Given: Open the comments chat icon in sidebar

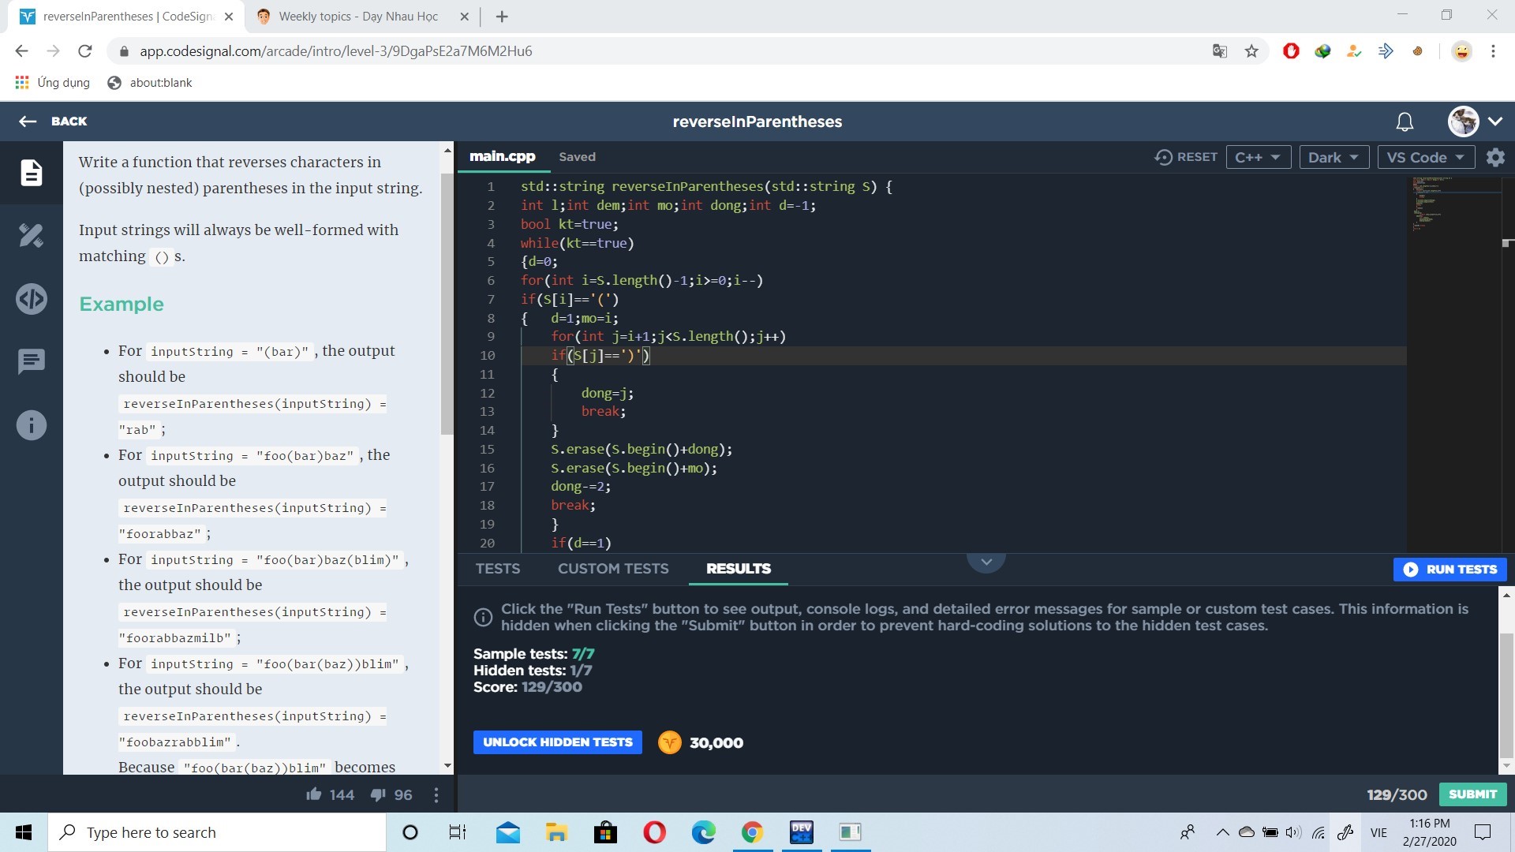Looking at the screenshot, I should [32, 362].
